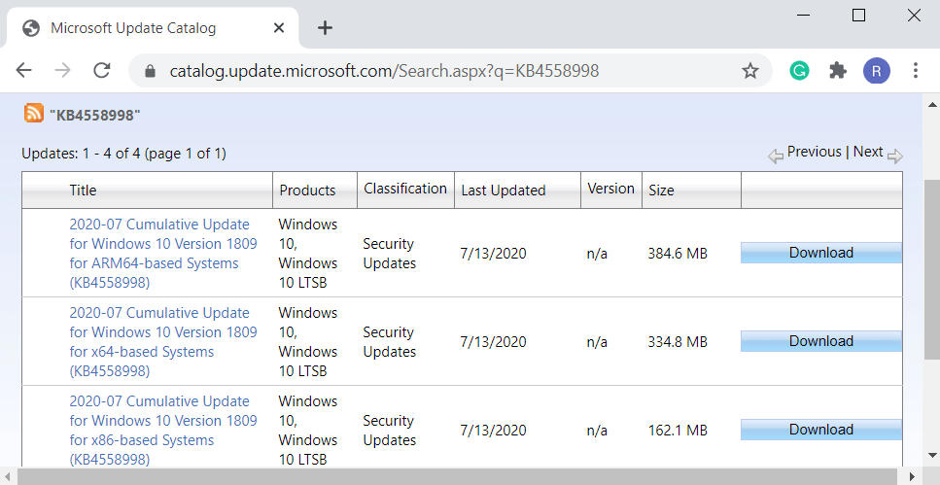
Task: Open the x86-based Systems update link
Action: 163,430
